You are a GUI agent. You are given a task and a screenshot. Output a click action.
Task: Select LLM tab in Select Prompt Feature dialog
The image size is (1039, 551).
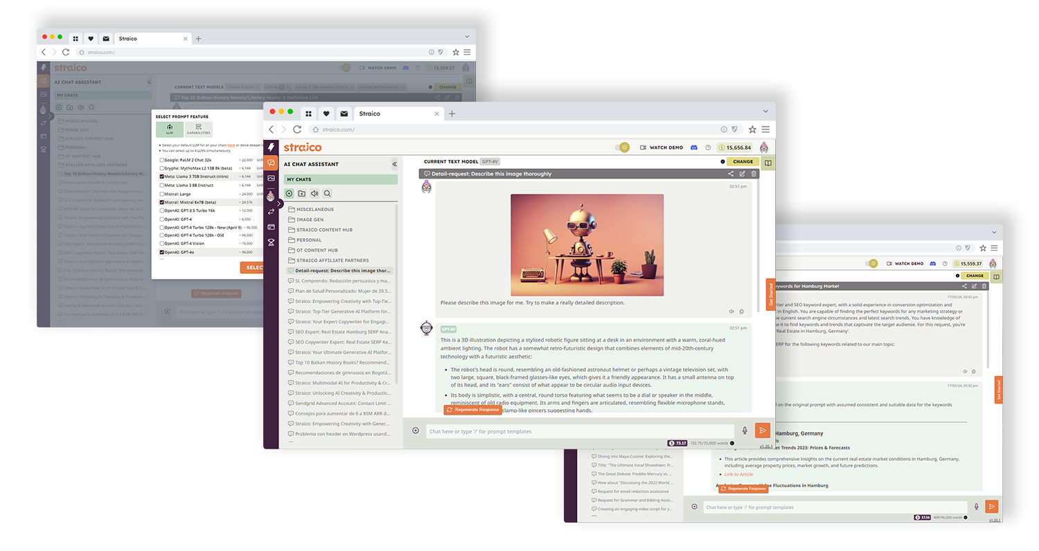(170, 129)
